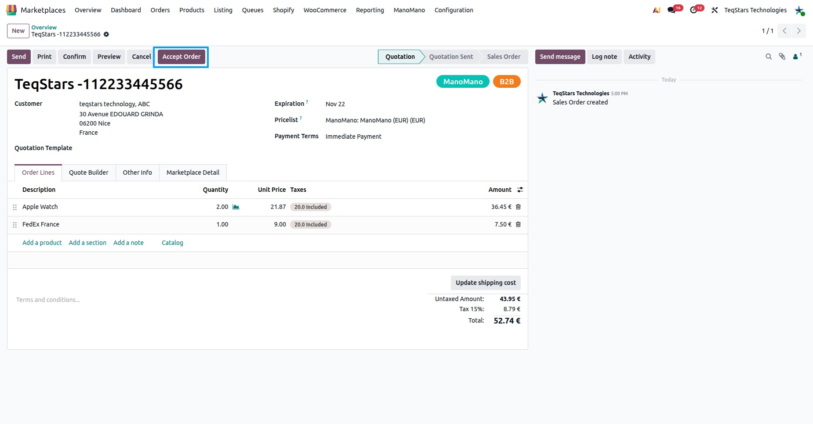Screen dimensions: 813x424
Task: Open the Shopify menu
Action: 283,10
